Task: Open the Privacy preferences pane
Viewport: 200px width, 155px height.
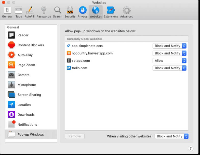Action: pyautogui.click(x=82, y=12)
